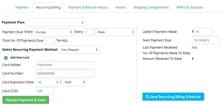Viewport: 222px width, 106px height.
Task: View the RMA's & Disputes tab
Action: coord(190,7)
